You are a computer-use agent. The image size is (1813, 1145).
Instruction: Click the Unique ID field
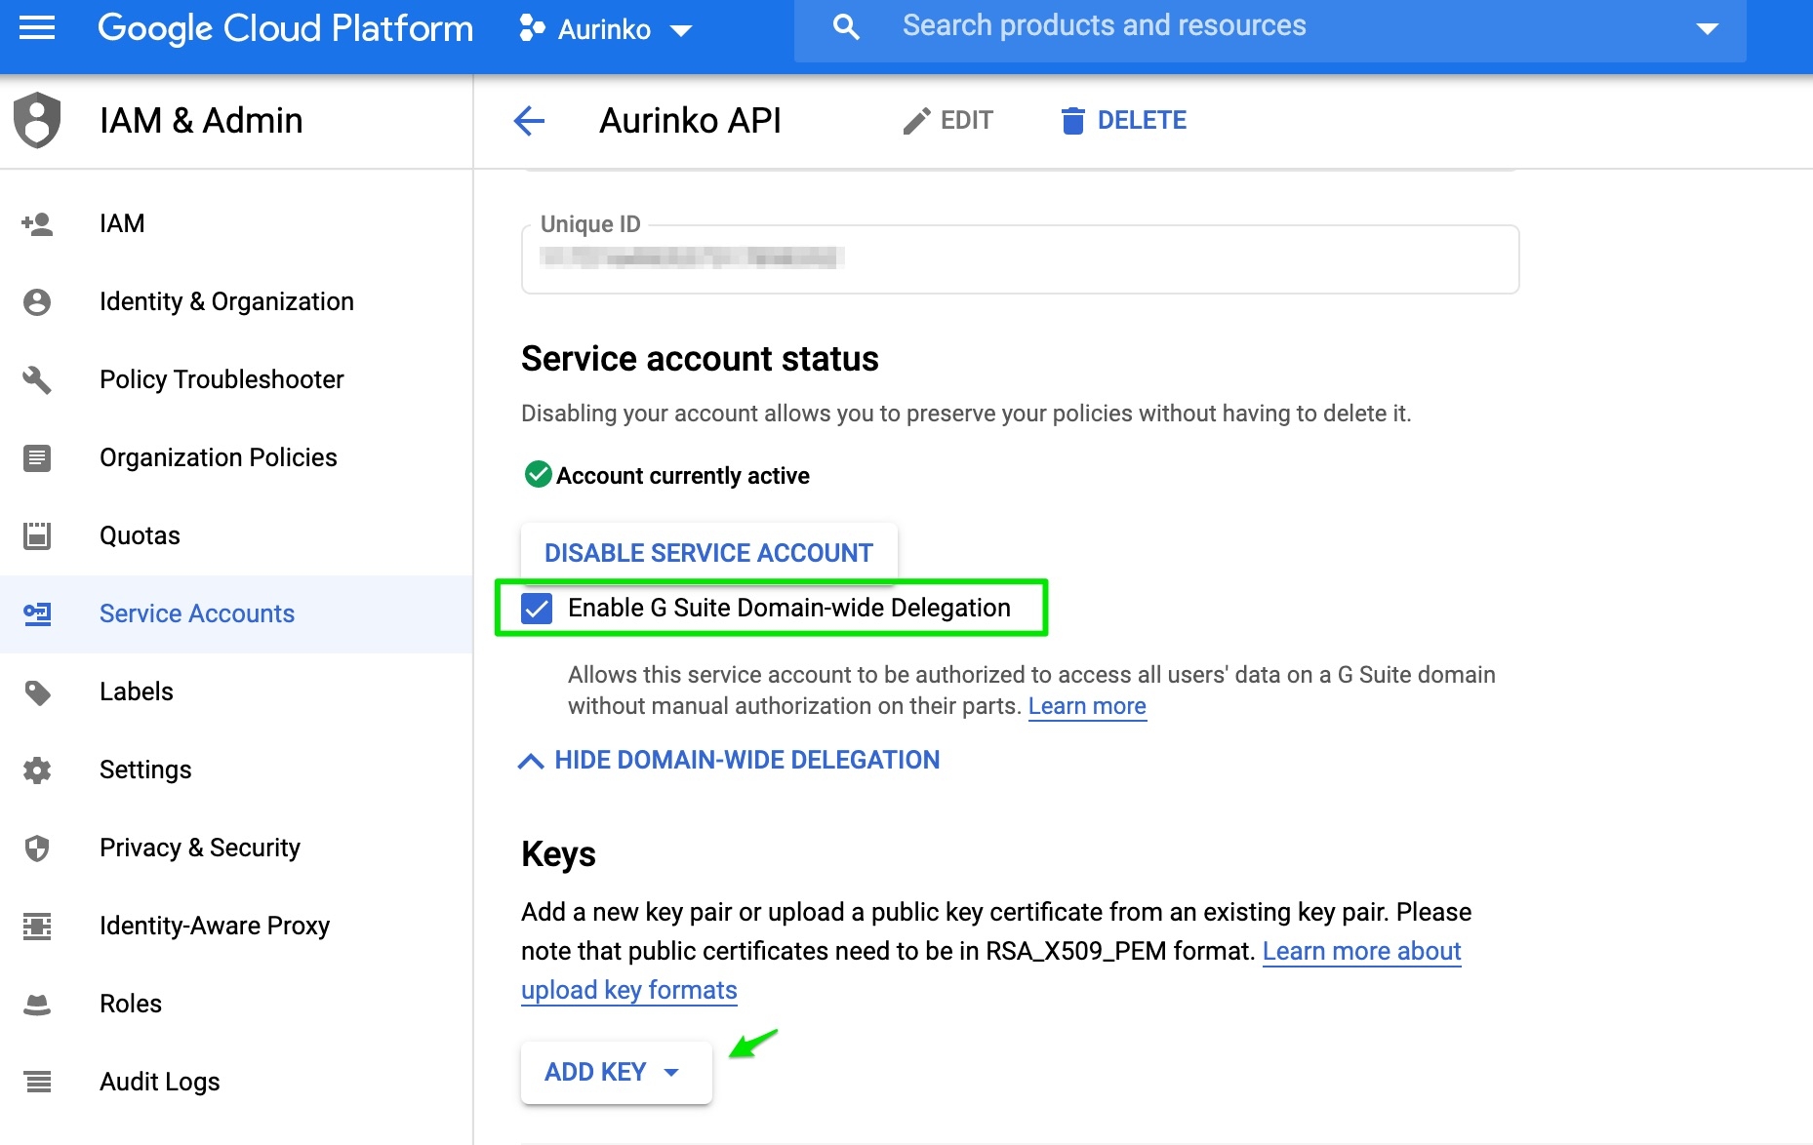pyautogui.click(x=1020, y=258)
